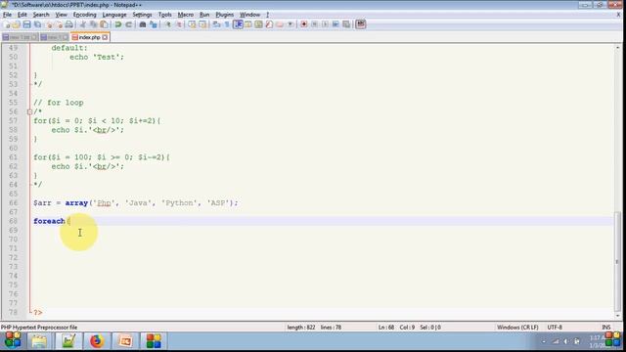Click Run Macro Multiple Times icon
This screenshot has height=352, width=626.
[335, 24]
